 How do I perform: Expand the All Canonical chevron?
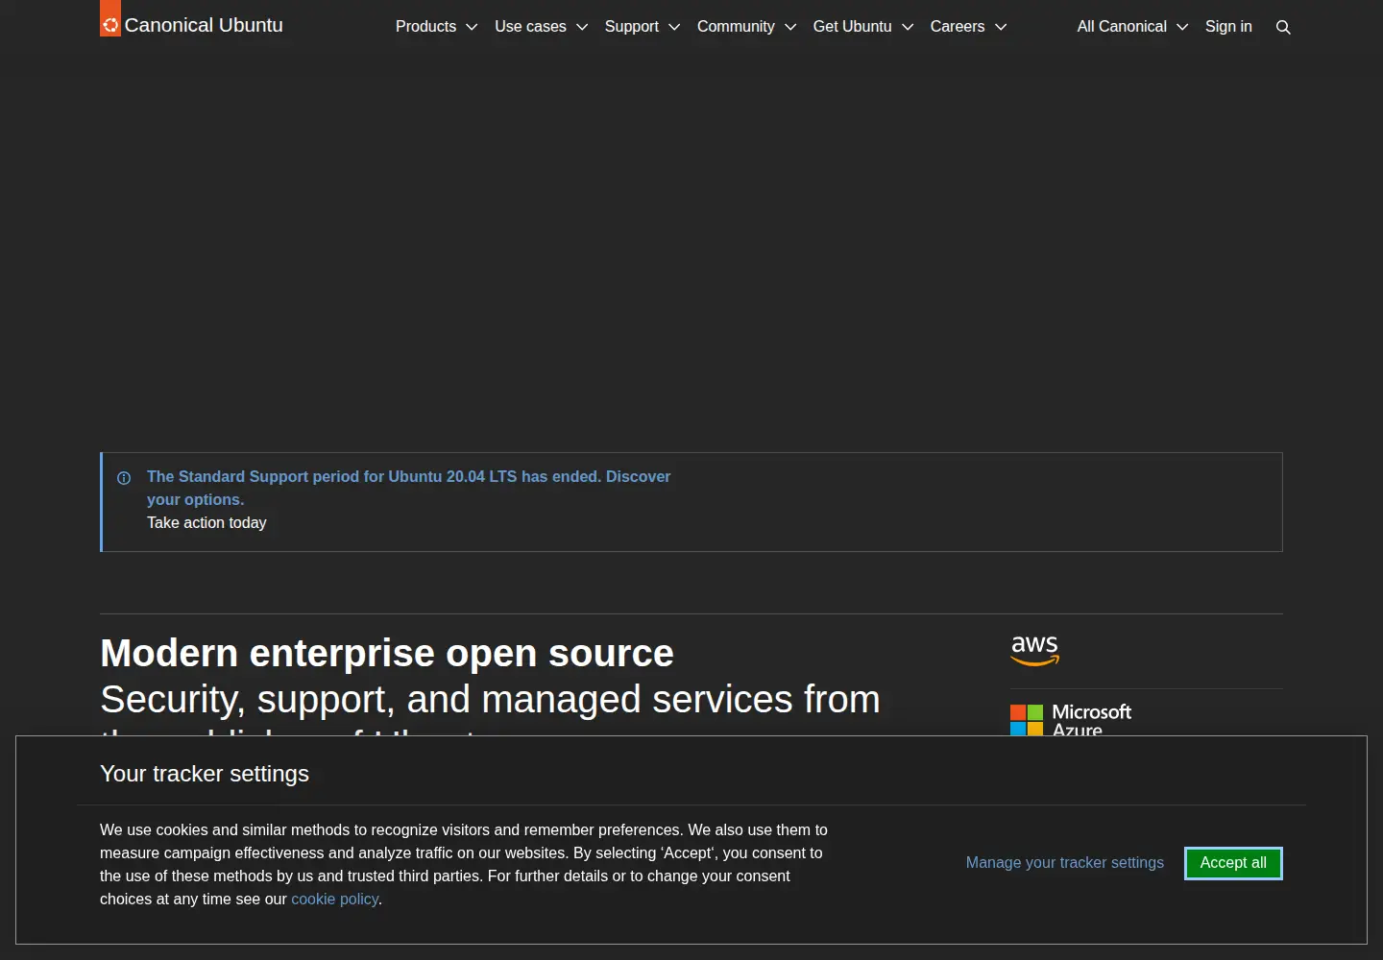pos(1182,27)
